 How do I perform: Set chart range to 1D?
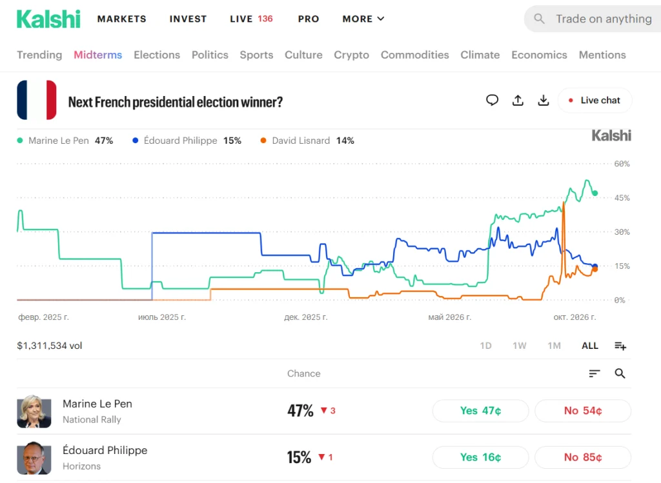[485, 346]
